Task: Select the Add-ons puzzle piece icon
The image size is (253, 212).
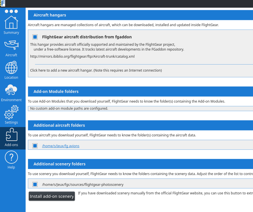Action: pos(11,135)
